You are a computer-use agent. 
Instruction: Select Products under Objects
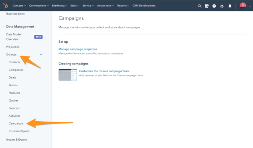pos(14,93)
